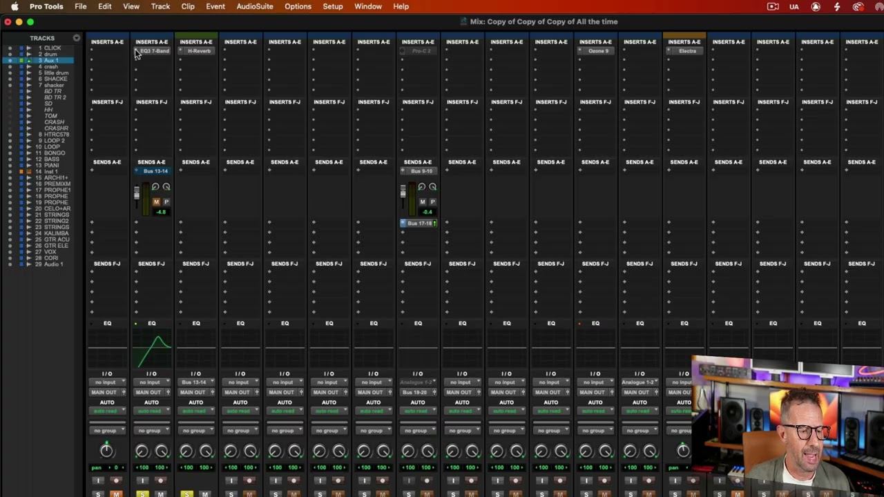
Task: Click right pan knob on the EQ3 7-Band strip
Action: click(162, 451)
